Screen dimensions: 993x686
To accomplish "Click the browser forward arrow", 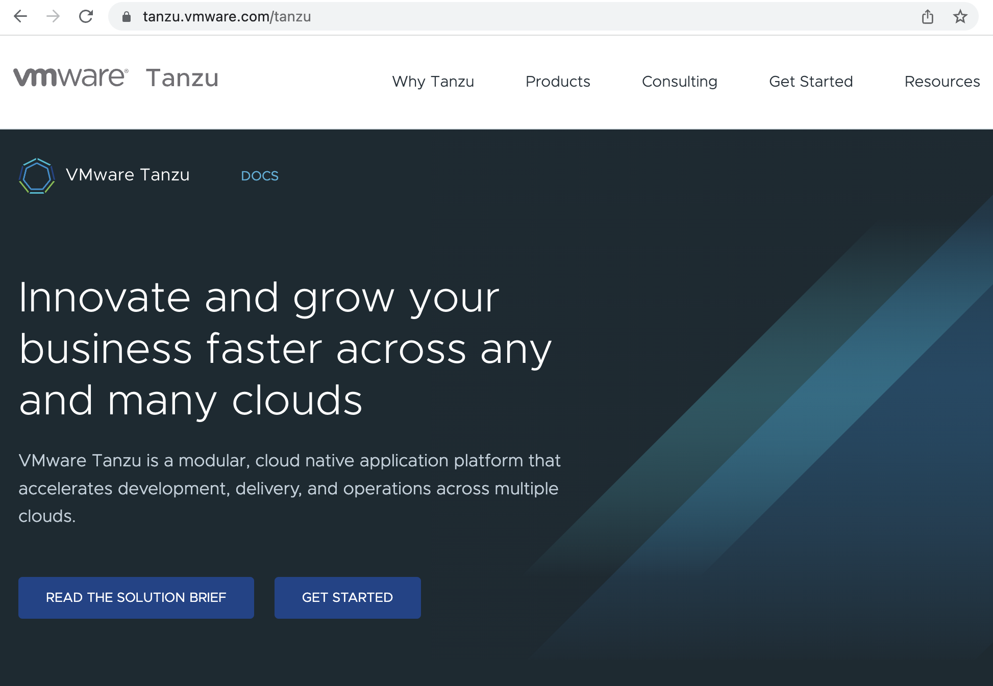I will pos(53,17).
